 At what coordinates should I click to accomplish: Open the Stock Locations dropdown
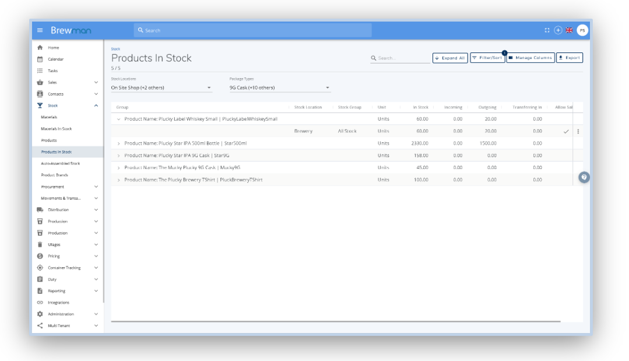161,87
